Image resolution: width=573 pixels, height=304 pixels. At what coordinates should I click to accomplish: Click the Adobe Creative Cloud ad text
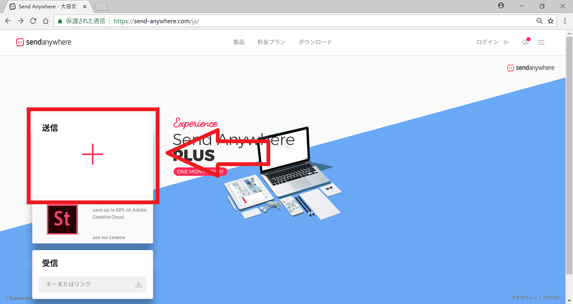pyautogui.click(x=119, y=210)
